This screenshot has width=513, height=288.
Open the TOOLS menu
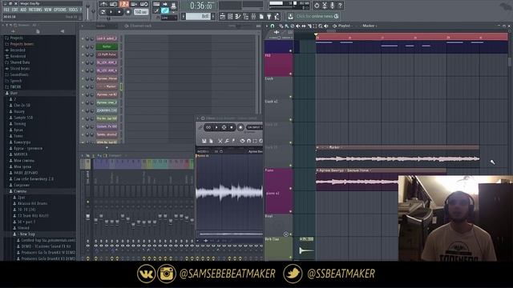[73, 10]
